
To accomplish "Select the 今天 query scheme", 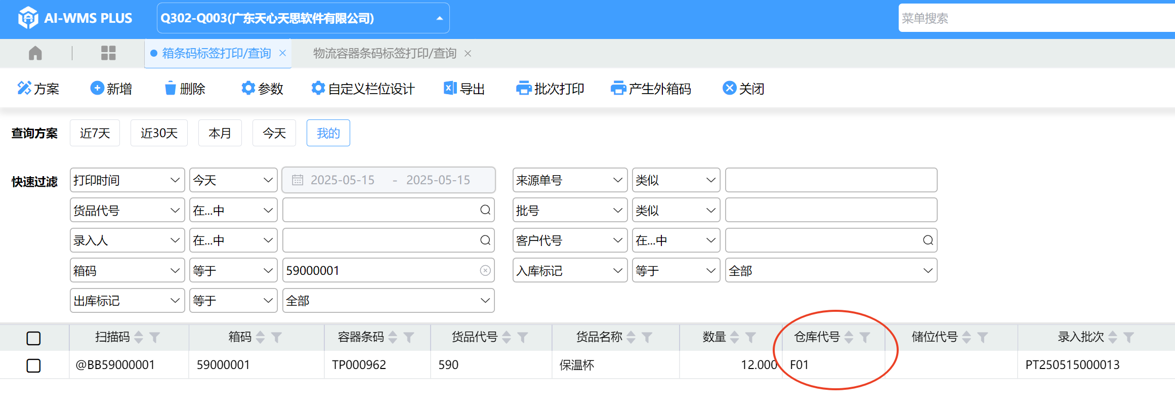I will [x=274, y=133].
